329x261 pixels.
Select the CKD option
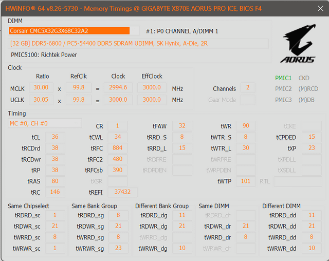tap(304, 78)
